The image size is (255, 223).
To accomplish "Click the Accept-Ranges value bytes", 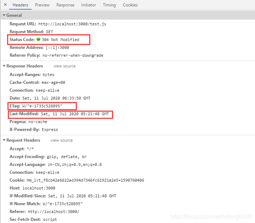I will [x=48, y=75].
